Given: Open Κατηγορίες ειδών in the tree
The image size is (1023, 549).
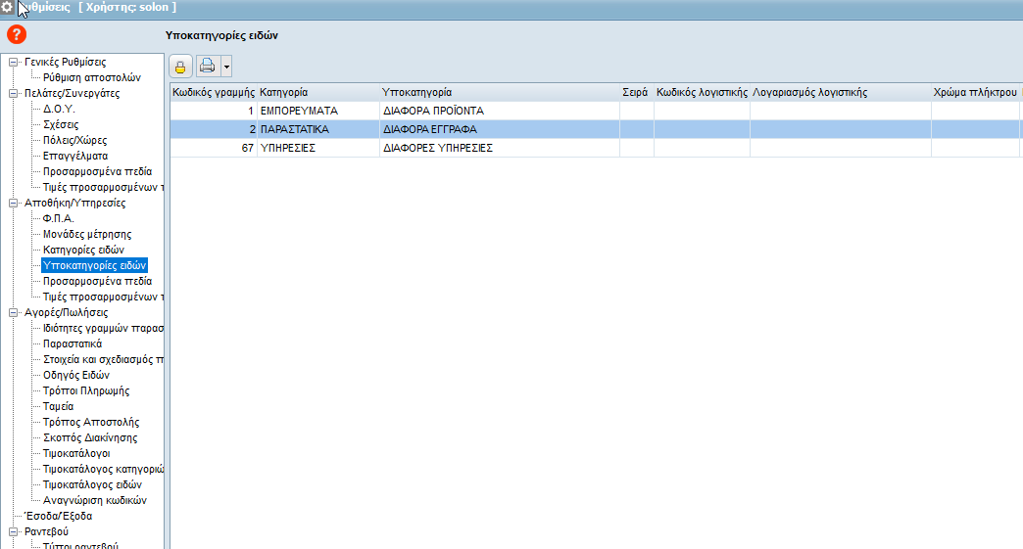Looking at the screenshot, I should [x=83, y=251].
